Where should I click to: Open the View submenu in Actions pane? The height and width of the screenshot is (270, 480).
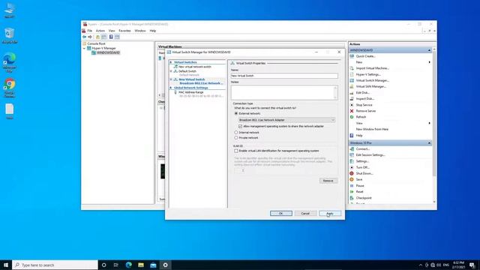pos(390,123)
